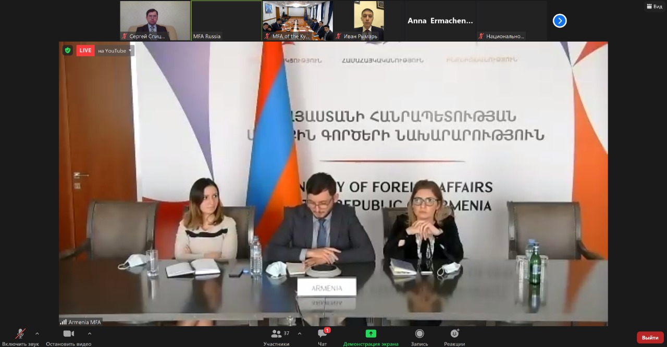
Task: Expand video options arrow beside camera
Action: pyautogui.click(x=90, y=333)
